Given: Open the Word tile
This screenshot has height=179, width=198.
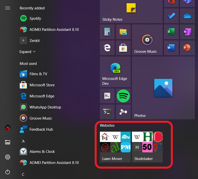Looking at the screenshot, I should coord(171,48).
